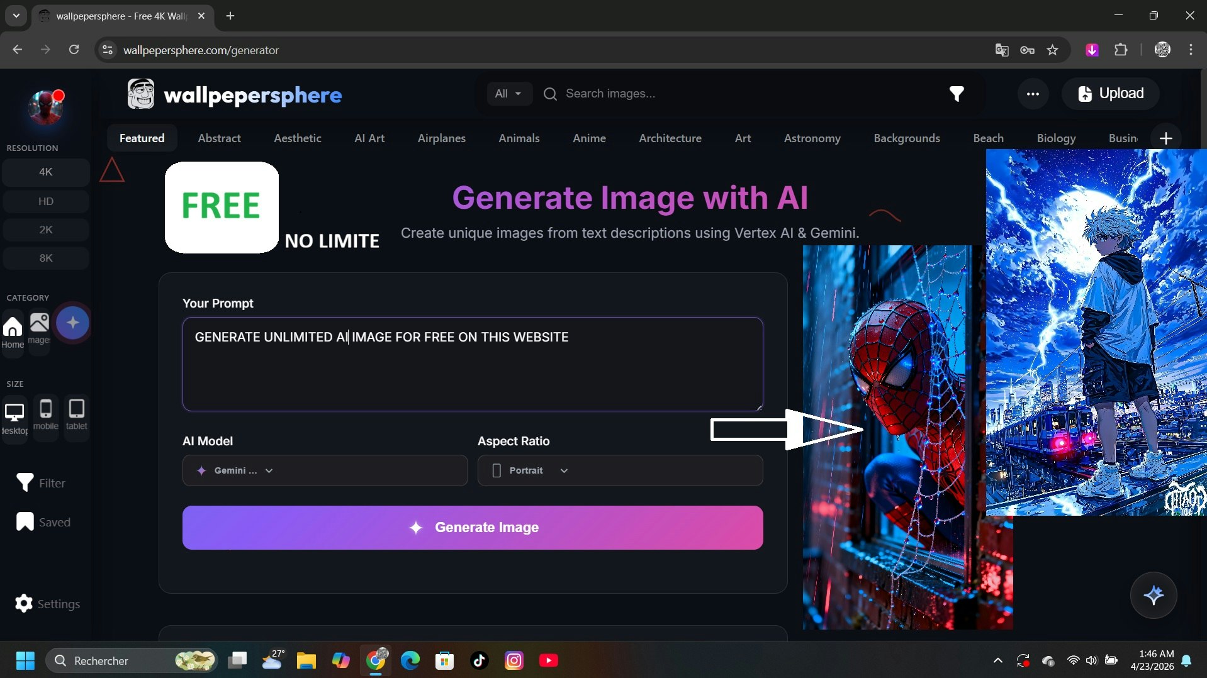Switch to the Architecture tab
This screenshot has height=678, width=1207.
670,138
